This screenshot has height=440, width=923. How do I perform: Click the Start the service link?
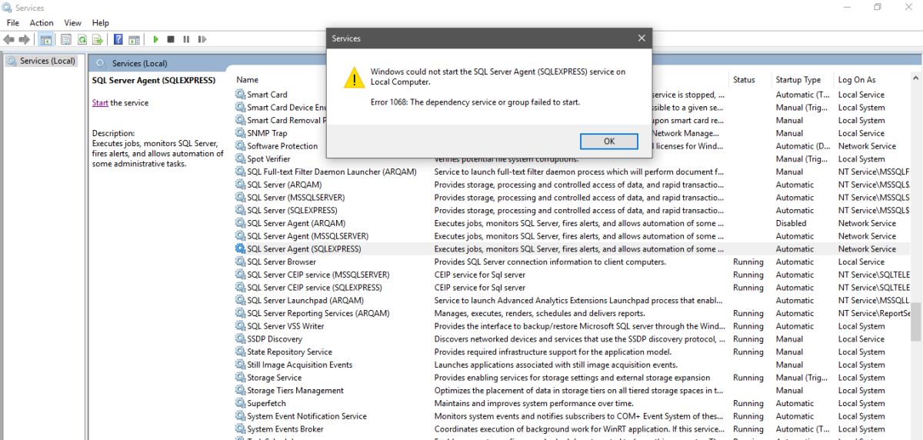100,103
